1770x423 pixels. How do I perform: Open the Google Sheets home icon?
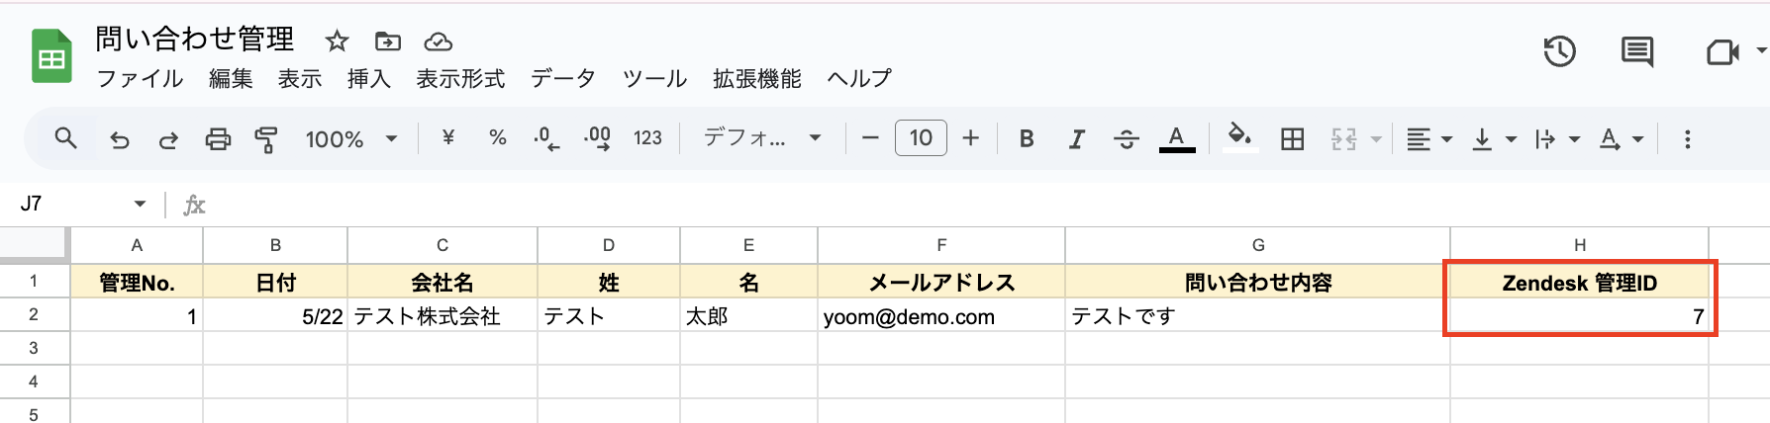(x=51, y=56)
